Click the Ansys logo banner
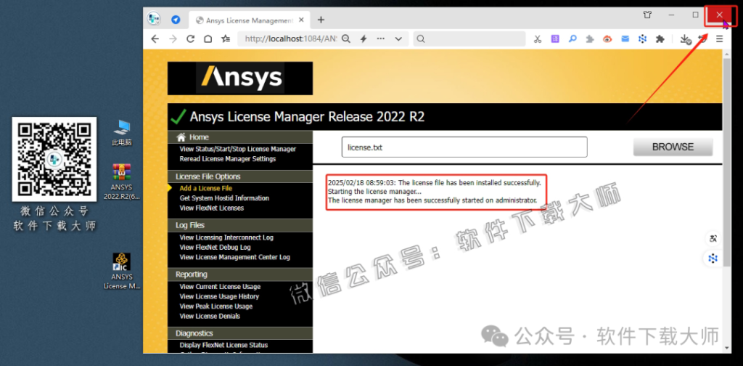Image resolution: width=743 pixels, height=366 pixels. [239, 78]
